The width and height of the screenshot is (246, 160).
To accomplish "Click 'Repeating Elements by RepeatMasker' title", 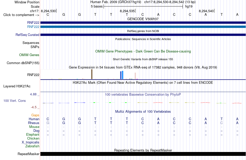I will [x=143, y=150].
